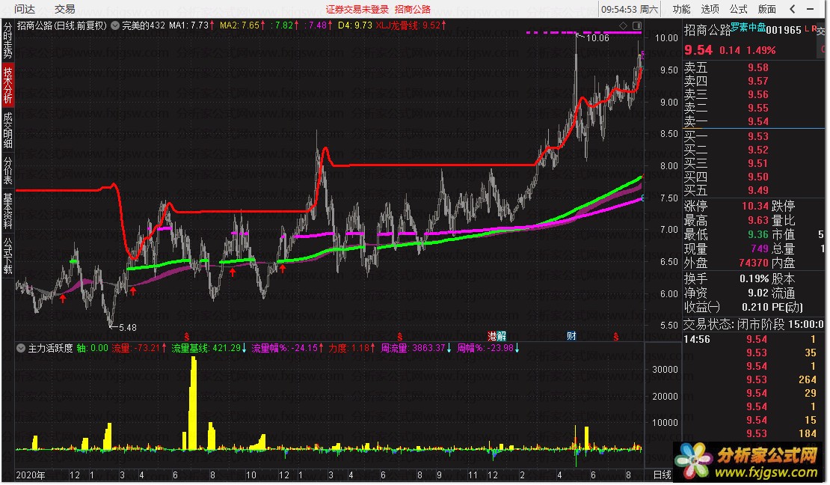Click the 14:56 trade tick row
Image resolution: width=830 pixels, height=485 pixels.
point(754,339)
